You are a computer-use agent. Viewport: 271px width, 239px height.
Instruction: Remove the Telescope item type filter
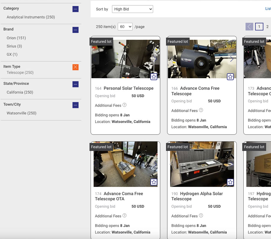(75, 67)
